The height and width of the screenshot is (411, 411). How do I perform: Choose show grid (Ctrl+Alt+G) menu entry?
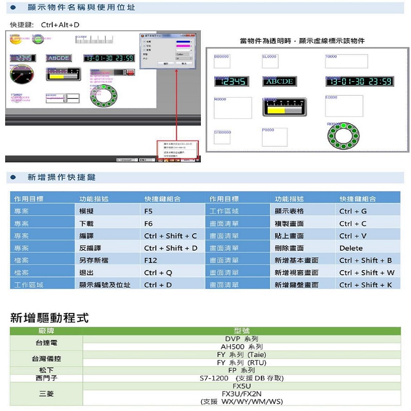(x=175, y=147)
